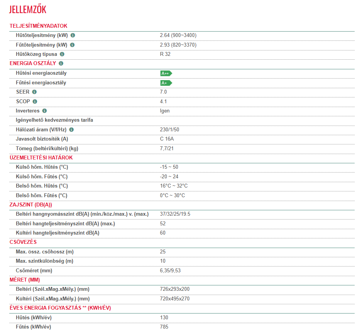Select the CSÖVEZÉS section heading

(x=23, y=242)
